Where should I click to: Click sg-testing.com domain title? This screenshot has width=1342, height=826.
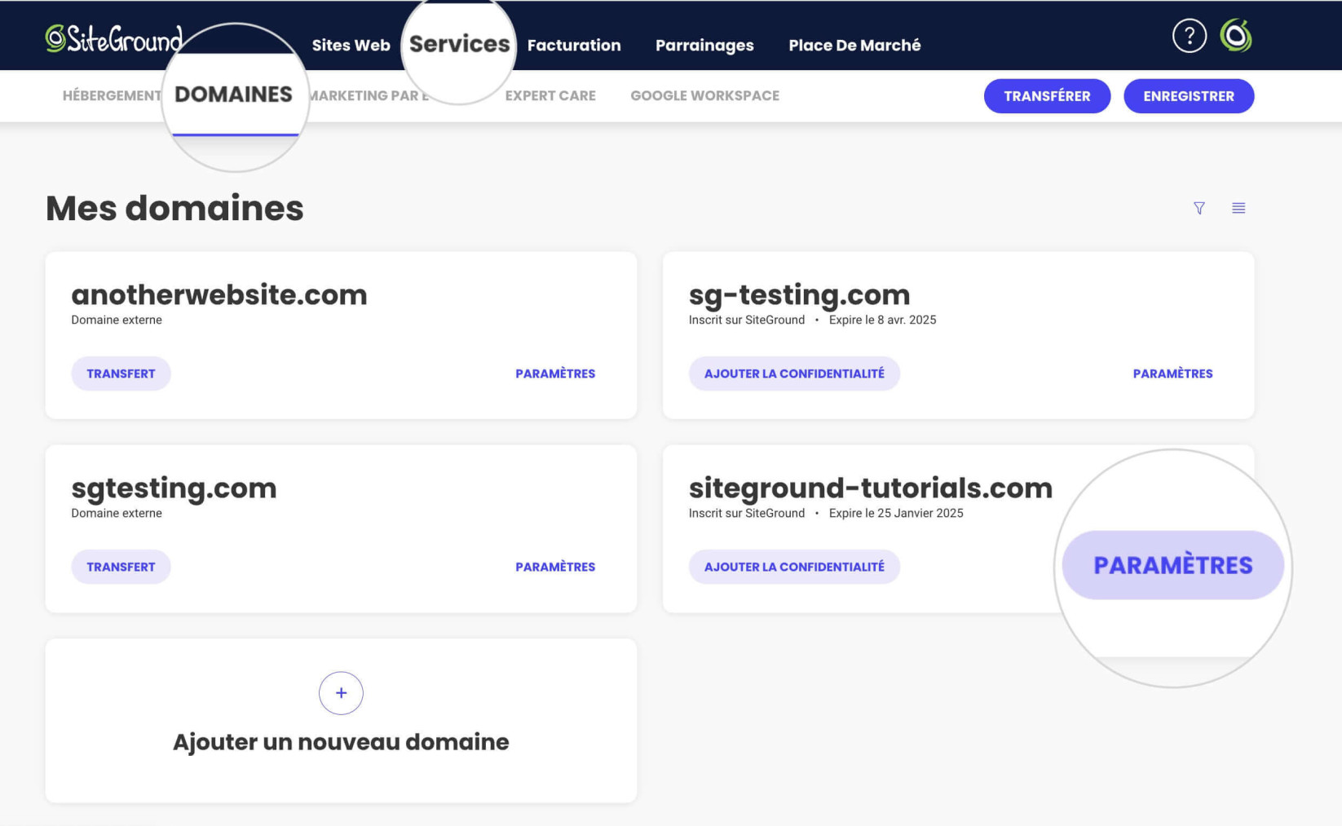(x=799, y=294)
